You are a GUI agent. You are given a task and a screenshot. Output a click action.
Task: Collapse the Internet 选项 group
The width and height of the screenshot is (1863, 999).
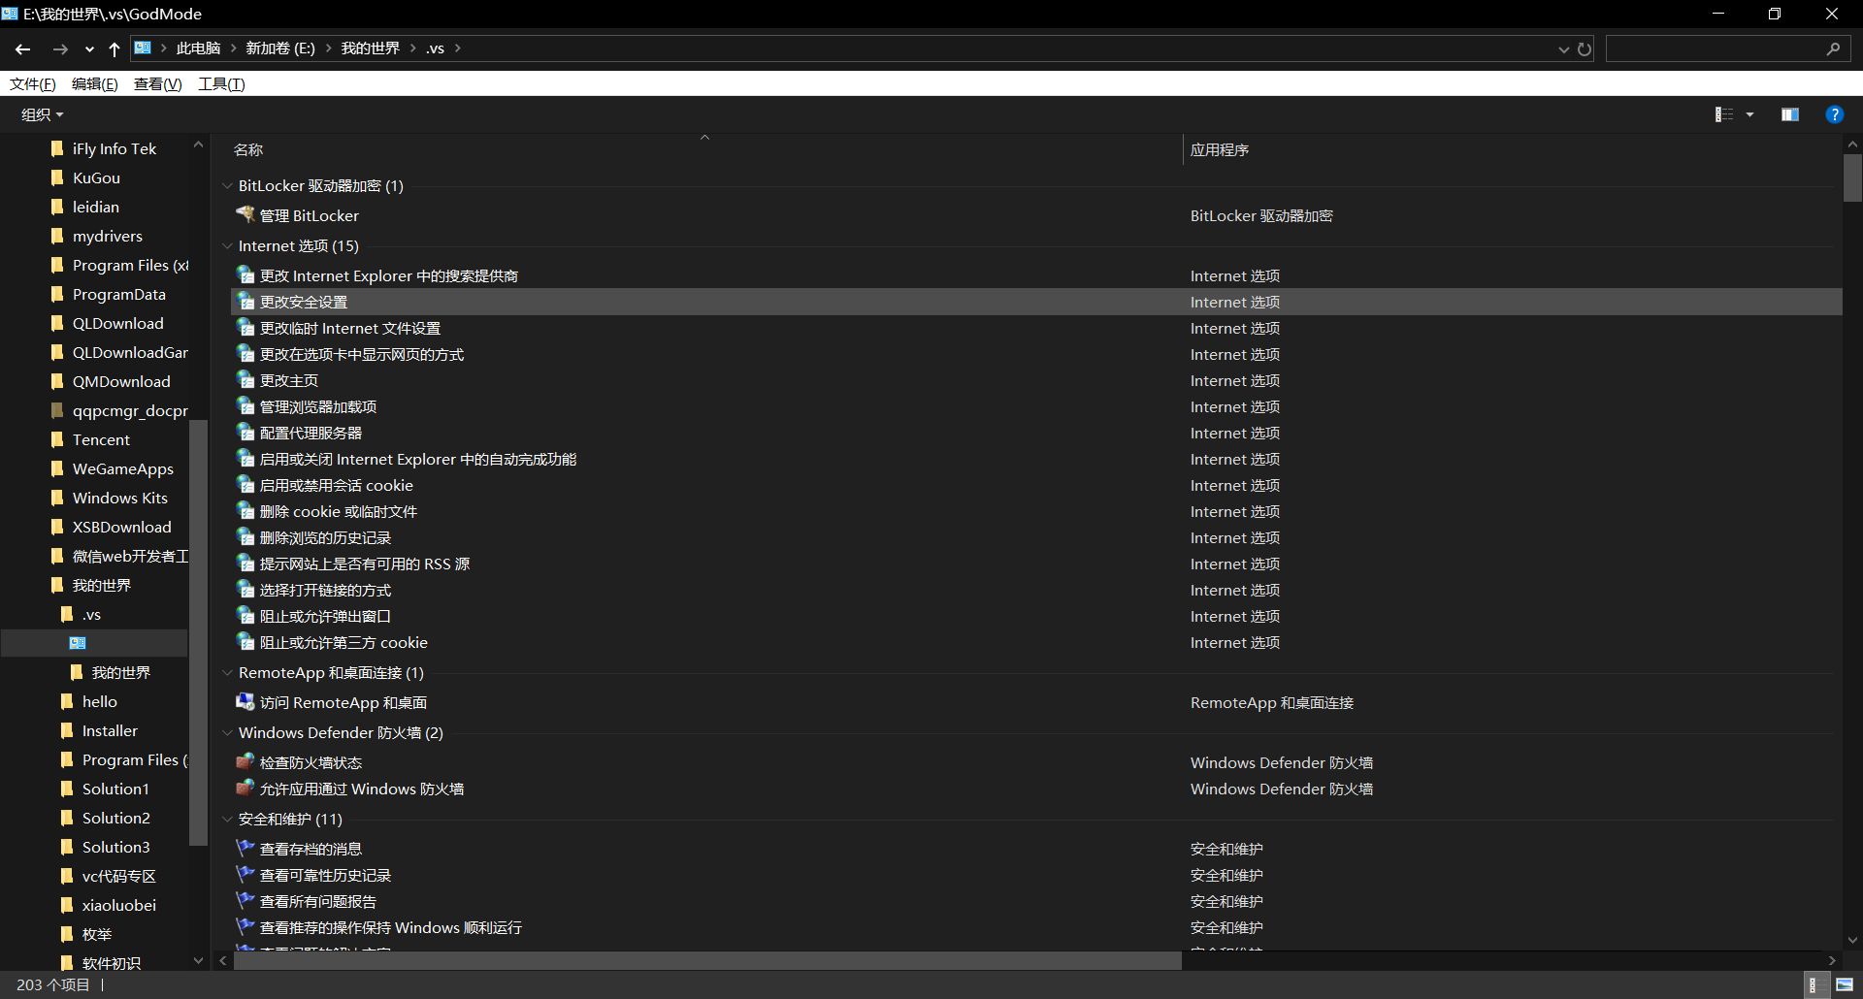[227, 245]
